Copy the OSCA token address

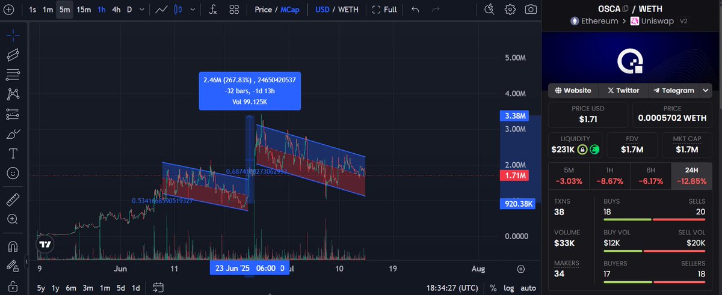(x=626, y=8)
